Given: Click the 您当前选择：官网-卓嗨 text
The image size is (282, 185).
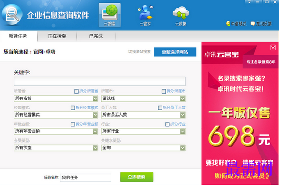Looking at the screenshot, I should pyautogui.click(x=29, y=52).
